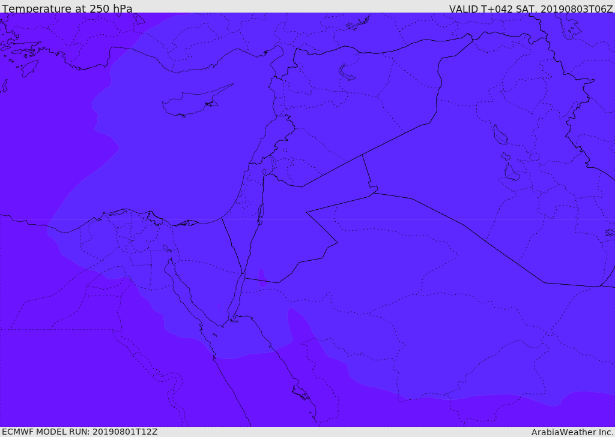Click the Sea of Galilee

[264, 172]
